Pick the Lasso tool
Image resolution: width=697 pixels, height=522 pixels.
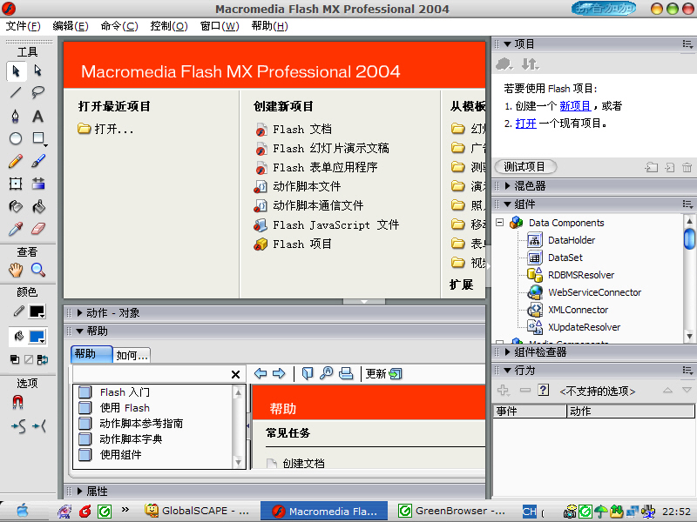(x=38, y=92)
